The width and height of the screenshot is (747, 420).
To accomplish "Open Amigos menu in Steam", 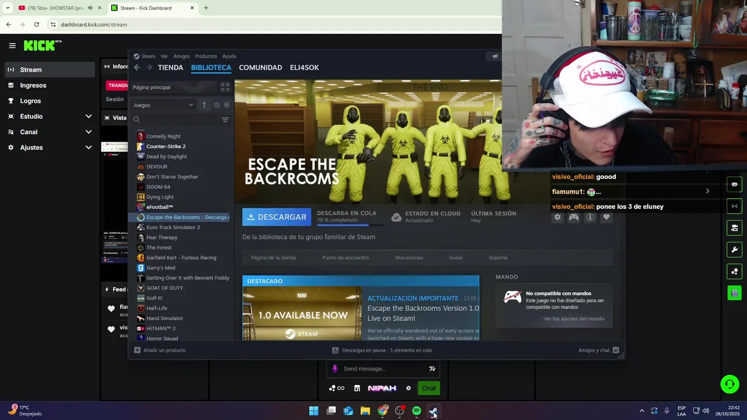I will [x=181, y=57].
